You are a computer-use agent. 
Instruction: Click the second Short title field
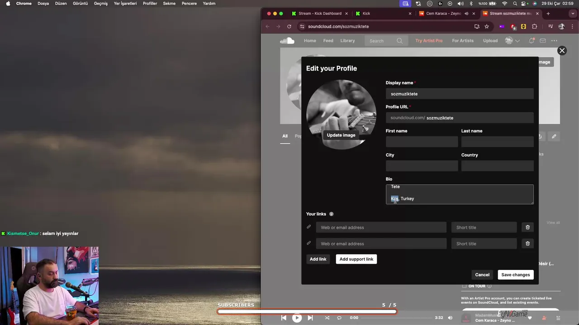coord(484,244)
